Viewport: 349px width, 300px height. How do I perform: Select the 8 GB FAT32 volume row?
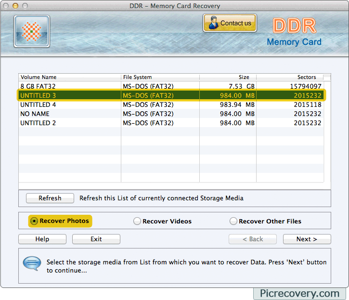pos(171,86)
